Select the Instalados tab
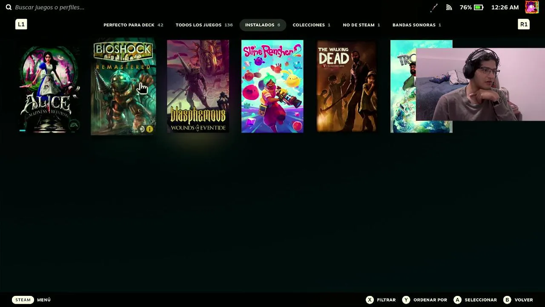This screenshot has height=307, width=545. pos(262,25)
